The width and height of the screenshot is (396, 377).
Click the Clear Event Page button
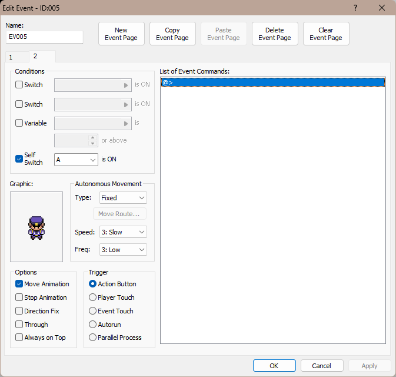[x=326, y=34]
